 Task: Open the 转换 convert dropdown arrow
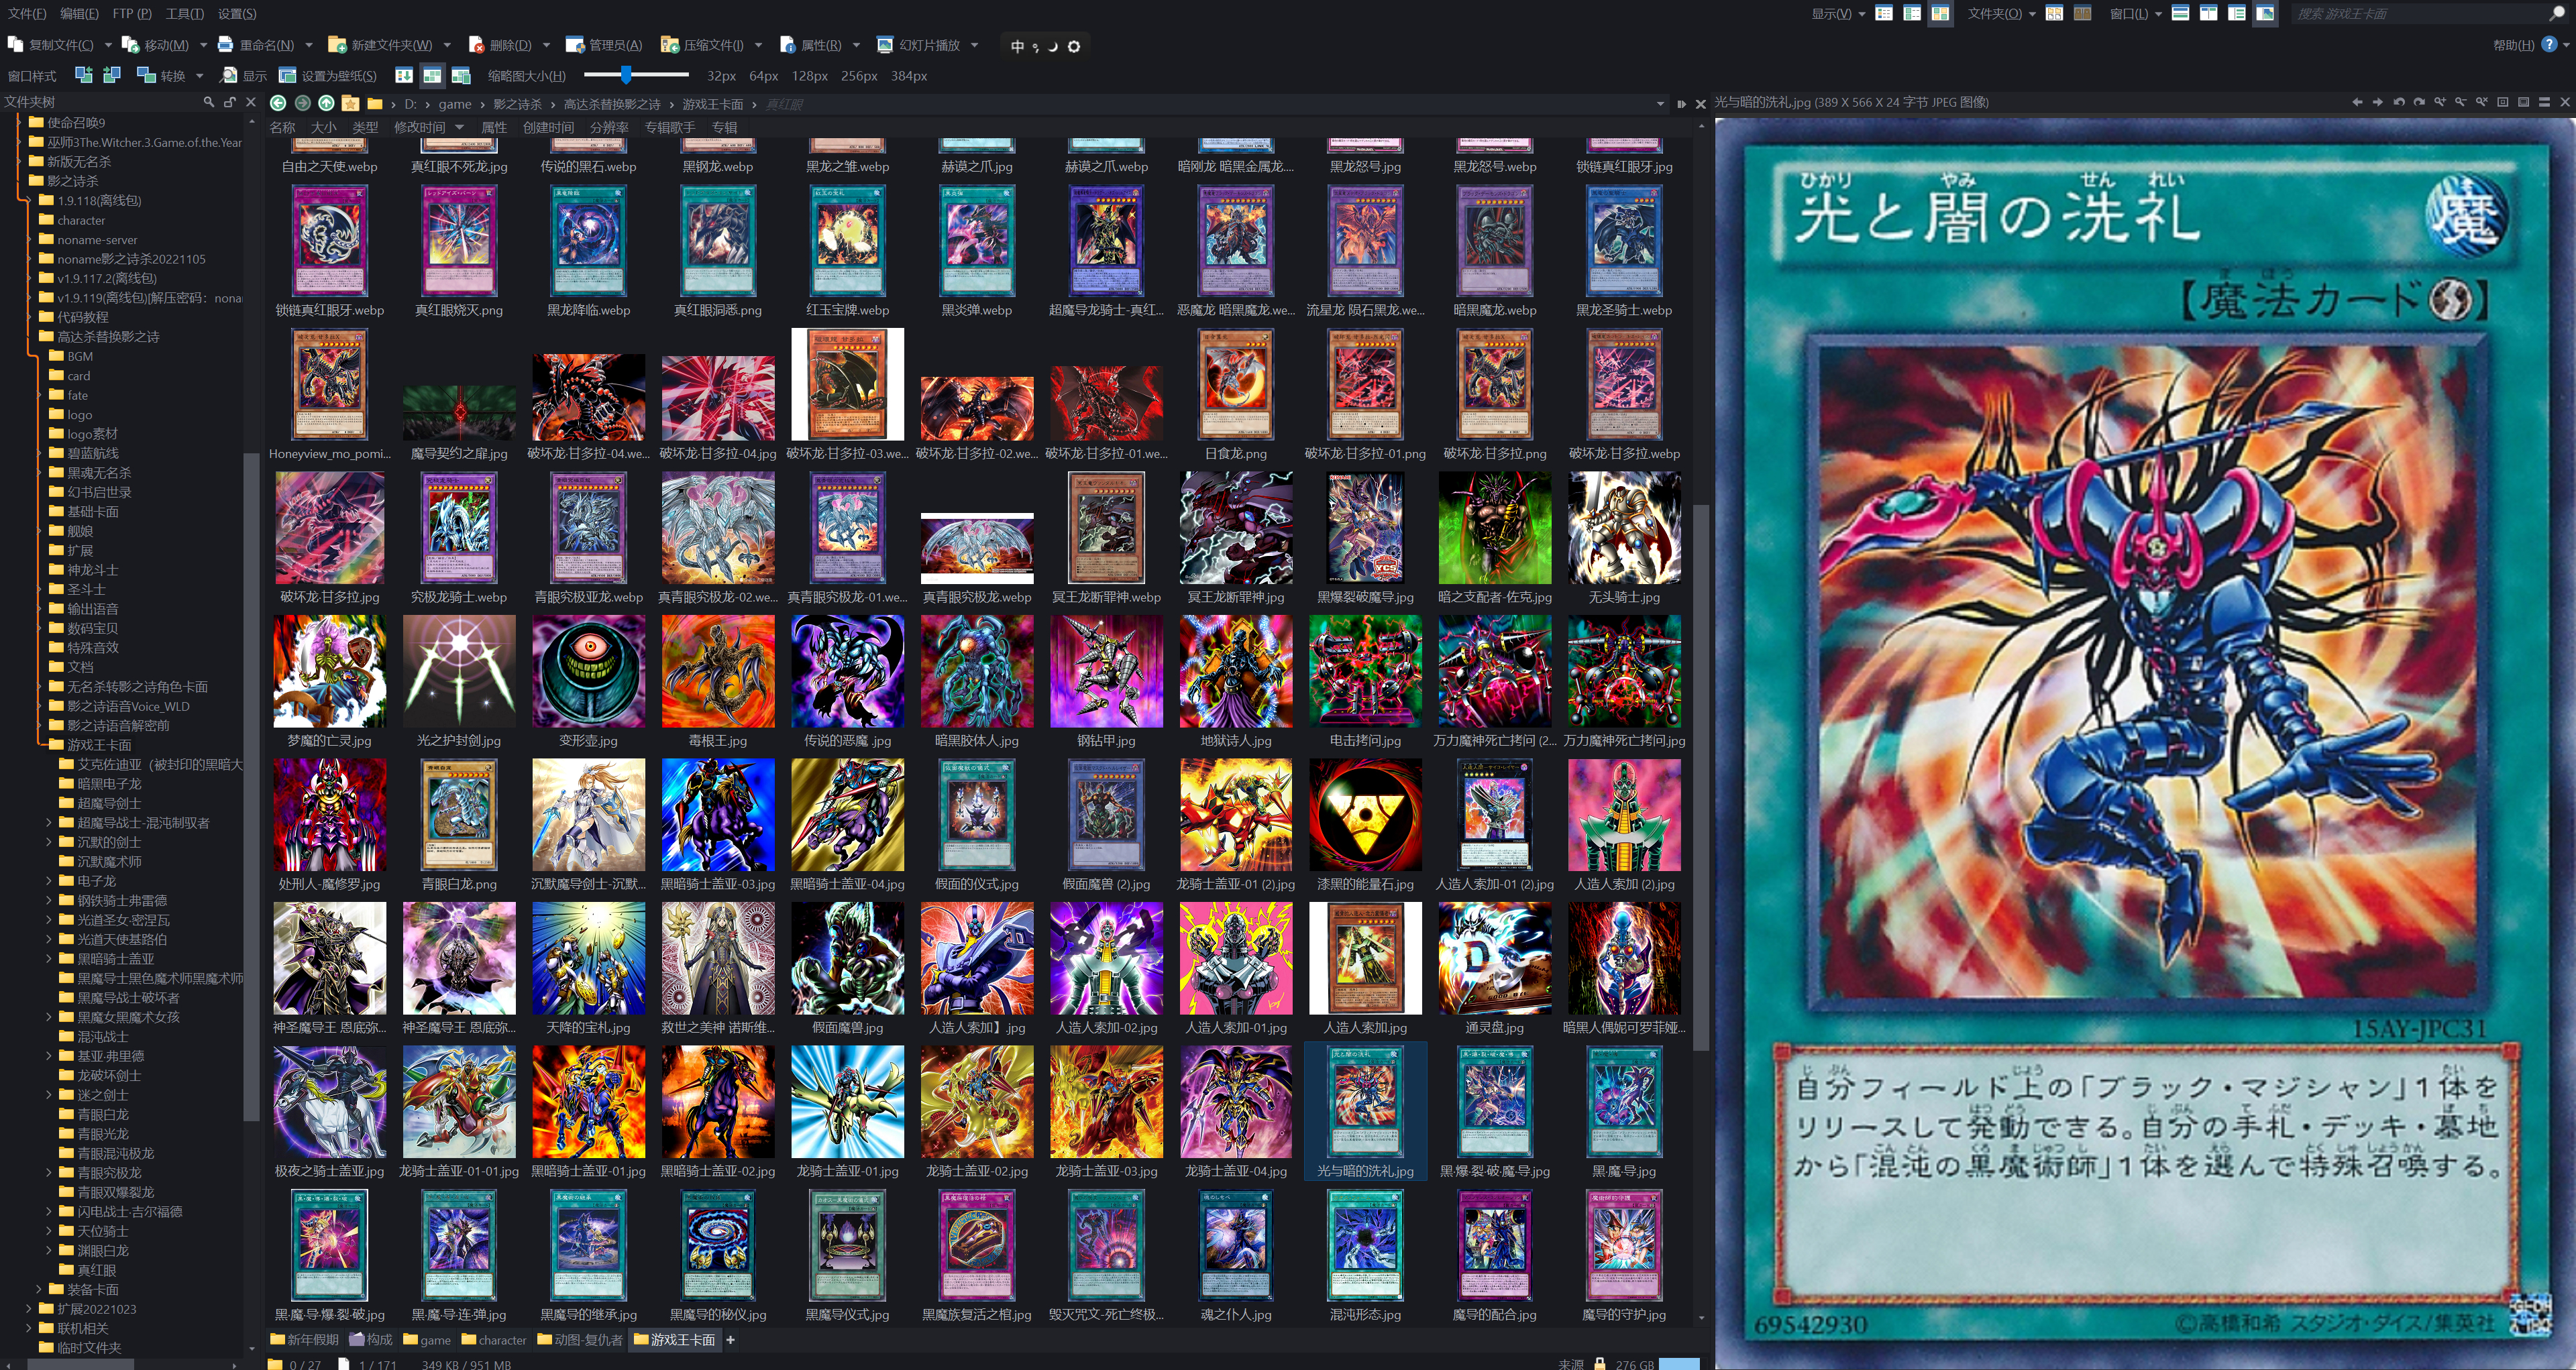(200, 76)
